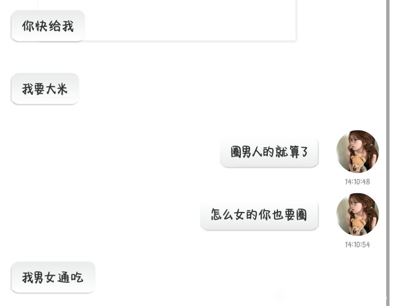This screenshot has height=306, width=393.
Task: Click the 14:10:54 timestamp label
Action: pos(357,244)
